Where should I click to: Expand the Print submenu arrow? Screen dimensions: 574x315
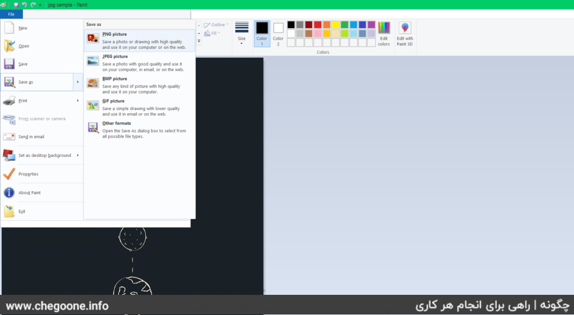click(78, 101)
